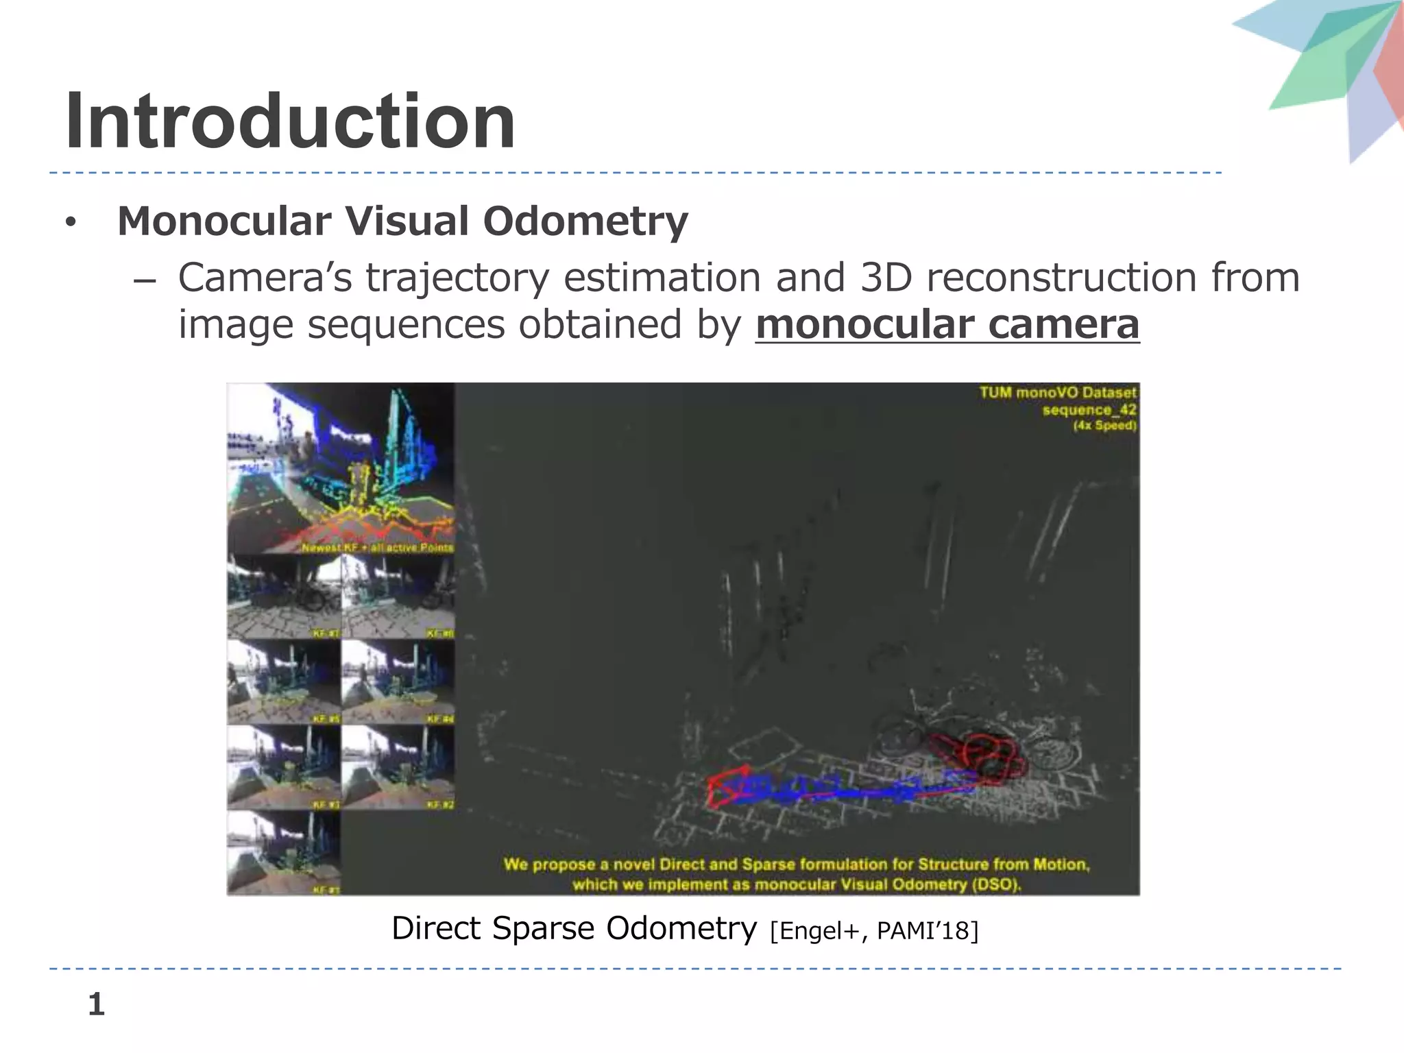Select keyframe thumbnail KF #5
This screenshot has width=1404, height=1053.
click(284, 682)
